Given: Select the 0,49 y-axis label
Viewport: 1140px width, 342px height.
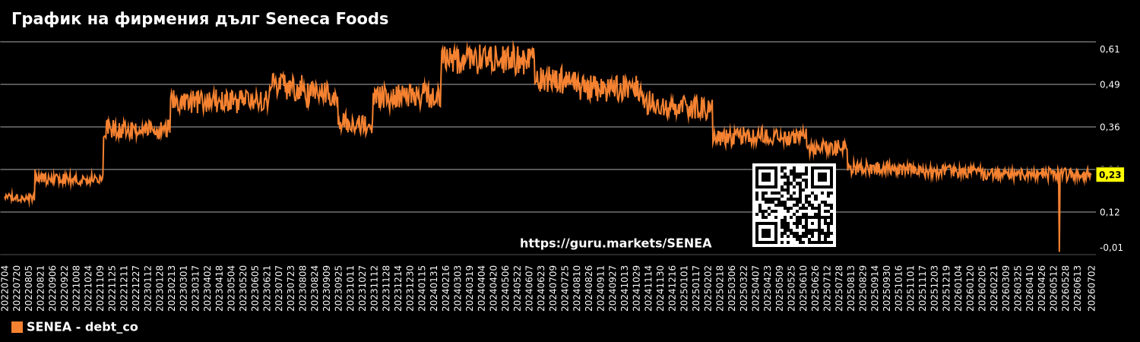Looking at the screenshot, I should [1110, 84].
